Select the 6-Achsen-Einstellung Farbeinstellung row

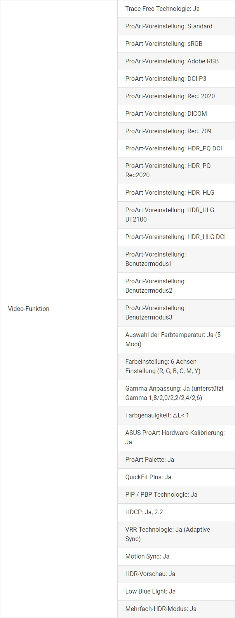(176, 367)
